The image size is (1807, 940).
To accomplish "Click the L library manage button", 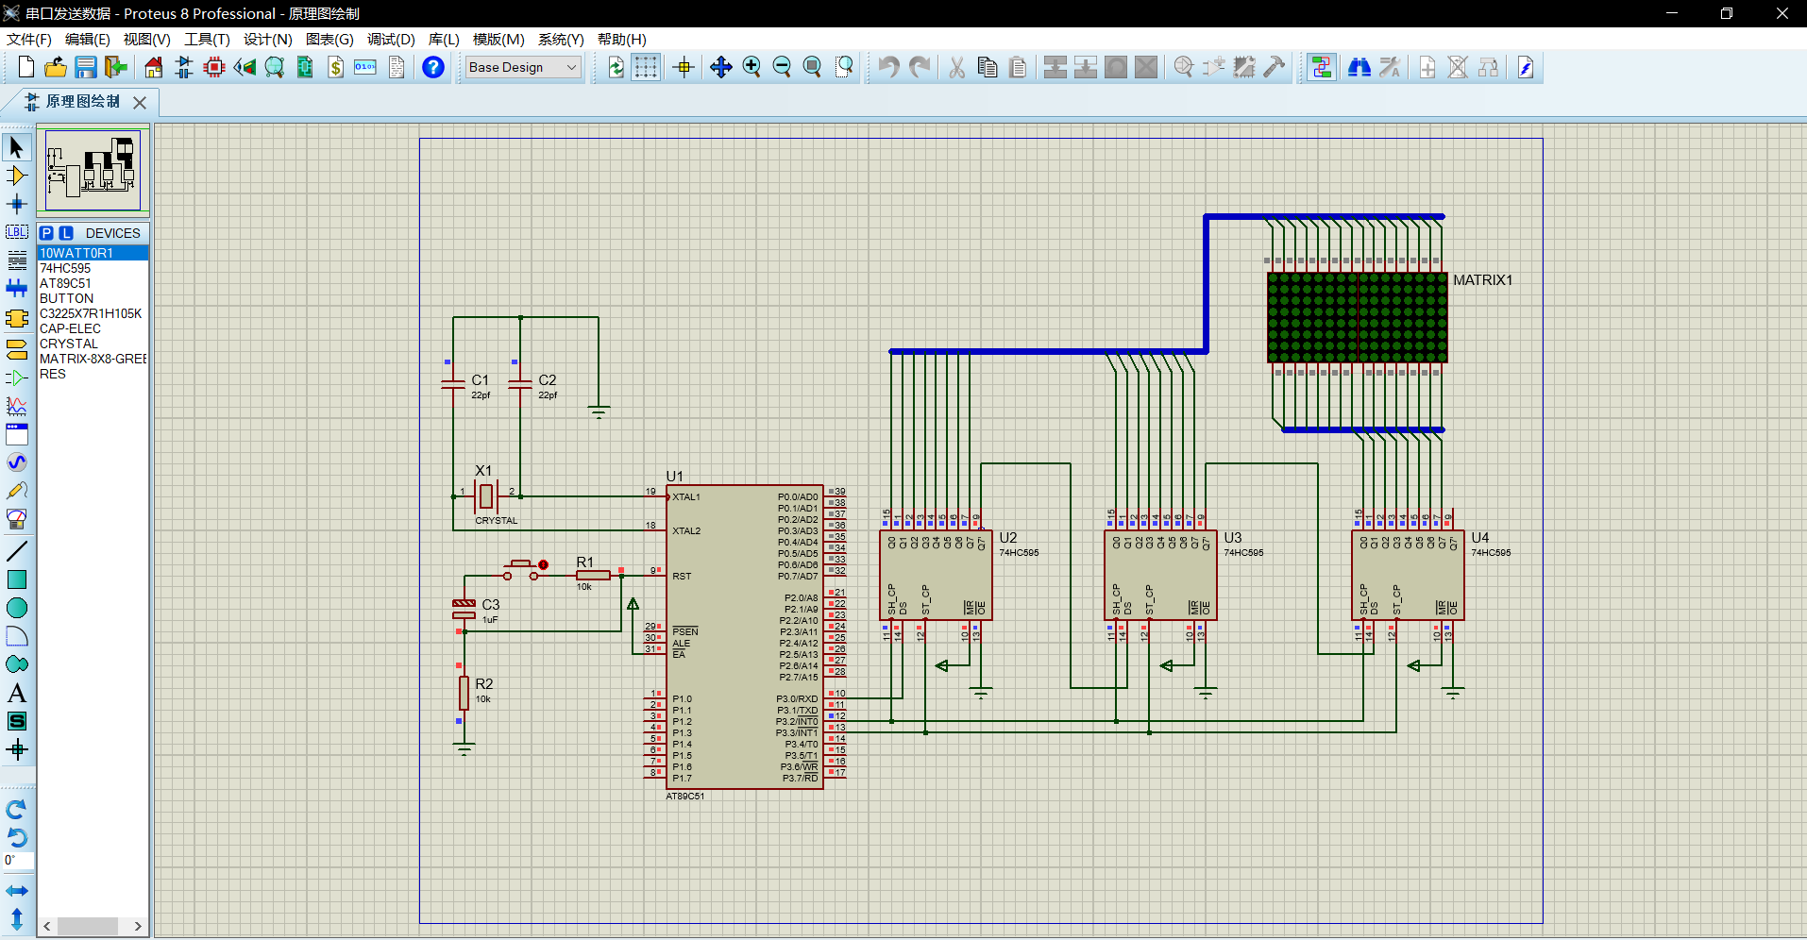I will 66,233.
